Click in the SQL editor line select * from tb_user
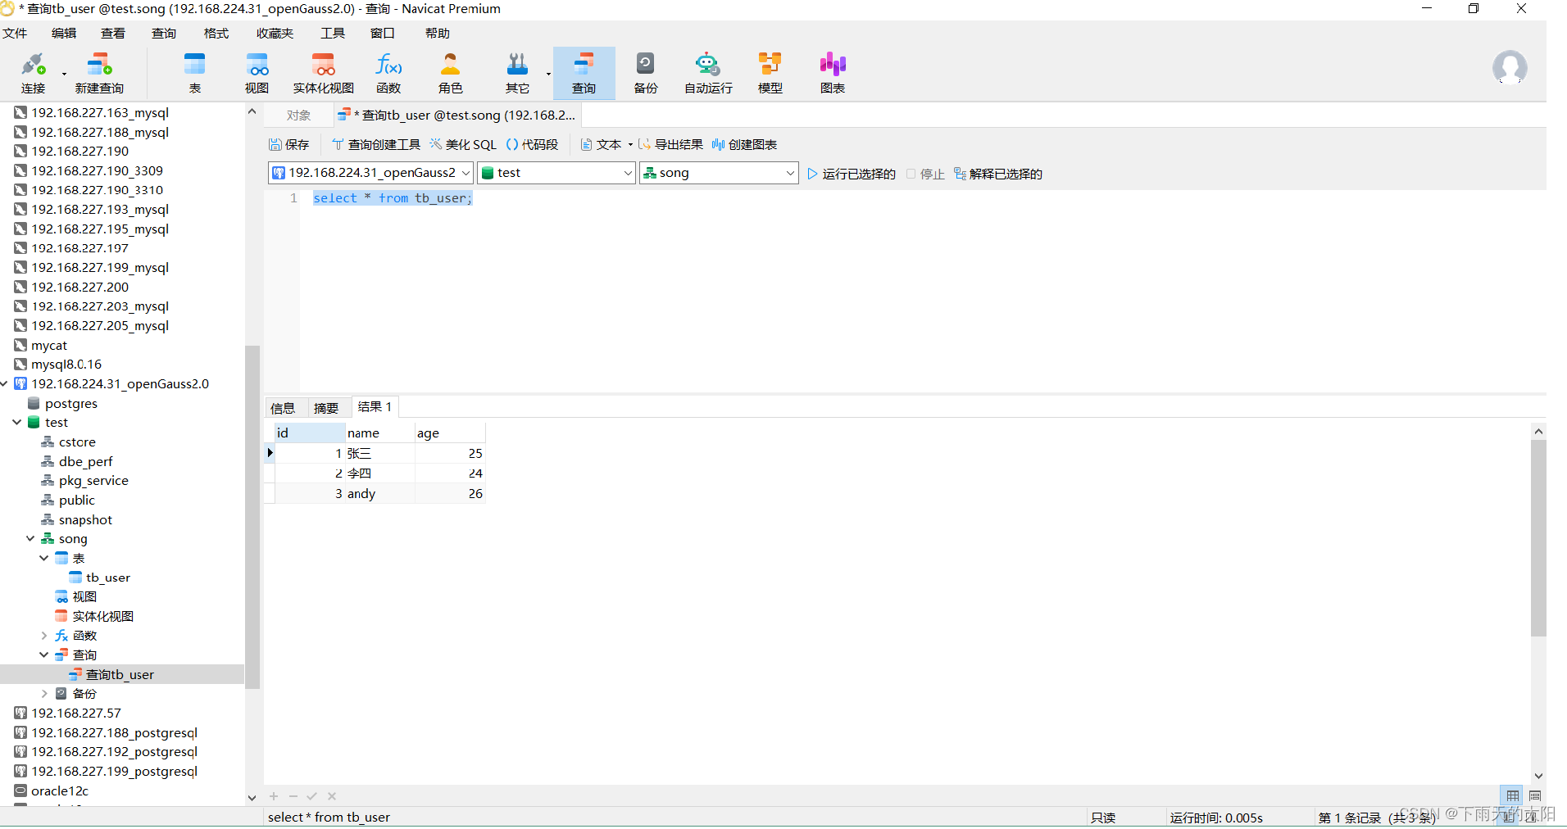1567x829 pixels. [x=393, y=198]
